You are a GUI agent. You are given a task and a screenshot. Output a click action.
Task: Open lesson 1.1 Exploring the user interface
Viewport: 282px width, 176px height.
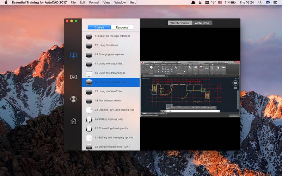(111, 36)
